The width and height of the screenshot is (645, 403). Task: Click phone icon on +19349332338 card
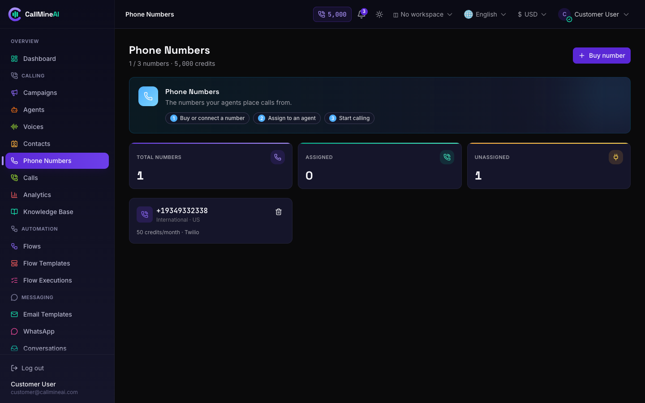tap(145, 214)
